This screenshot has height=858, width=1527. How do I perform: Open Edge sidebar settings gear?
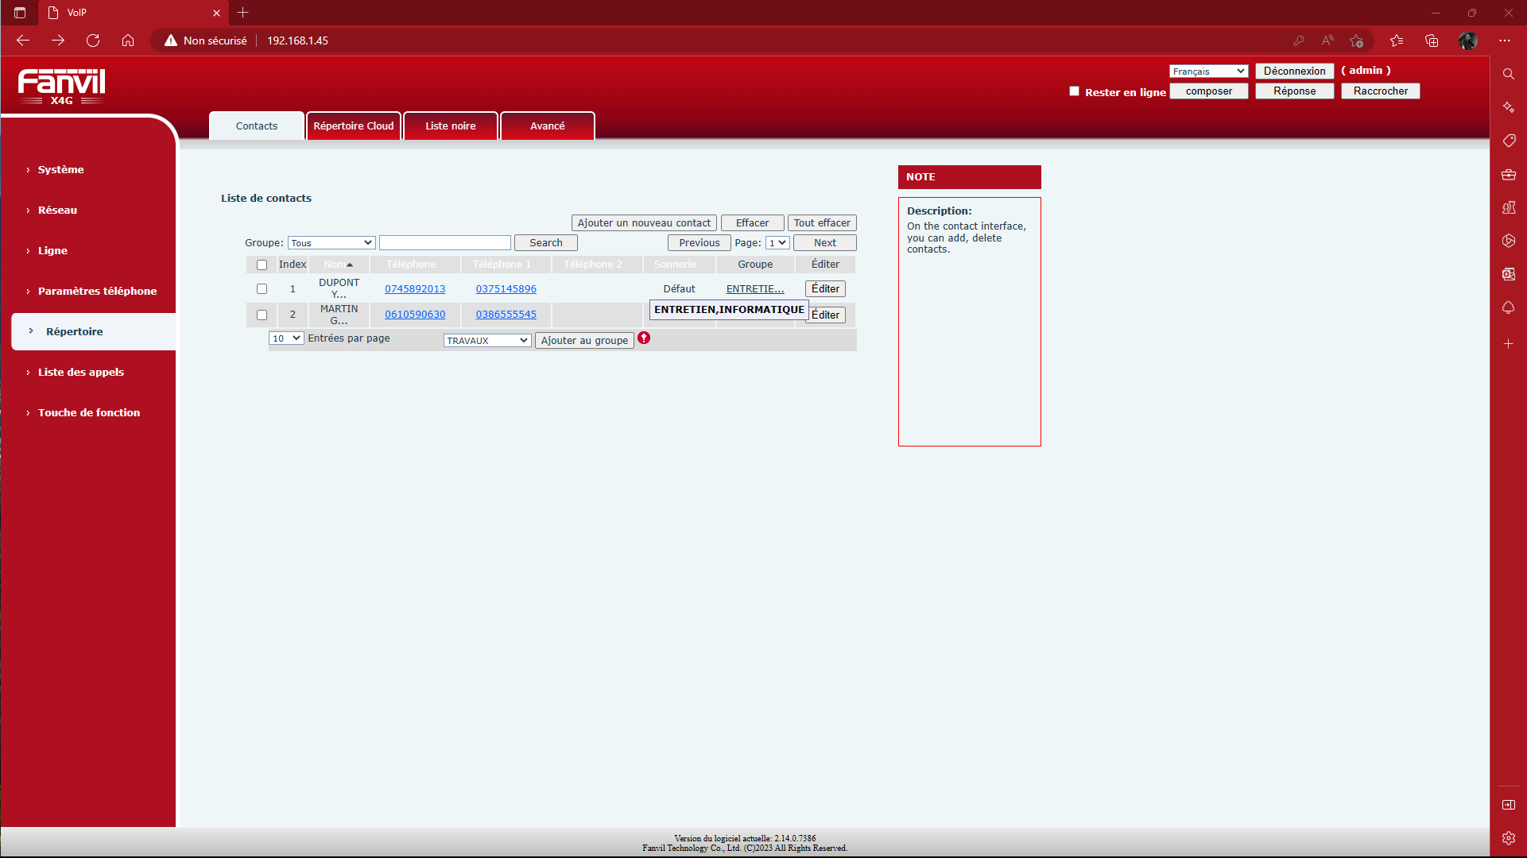1508,838
